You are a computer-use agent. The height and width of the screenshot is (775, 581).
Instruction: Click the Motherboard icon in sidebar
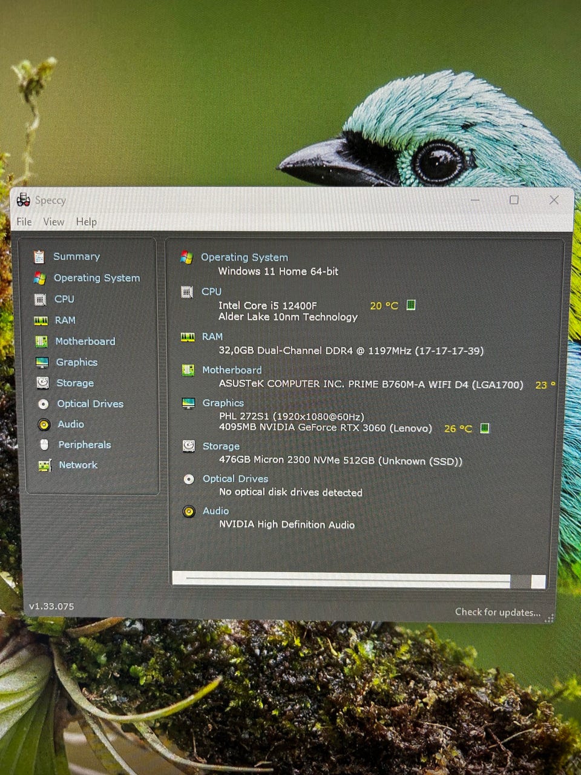(41, 341)
